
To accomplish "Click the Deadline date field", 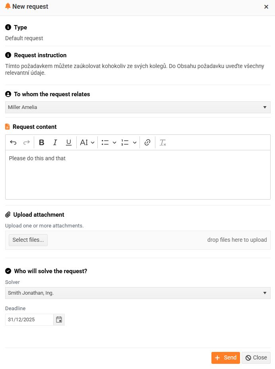I will tap(29, 319).
